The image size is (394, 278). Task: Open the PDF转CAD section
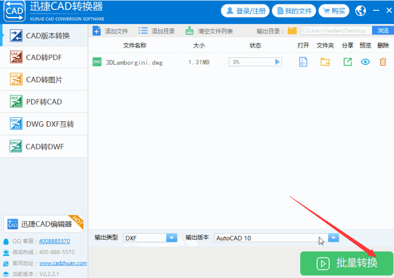44,102
